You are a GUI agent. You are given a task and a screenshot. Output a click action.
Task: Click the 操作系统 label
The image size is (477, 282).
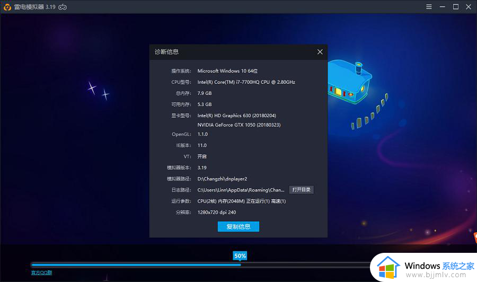pos(181,71)
